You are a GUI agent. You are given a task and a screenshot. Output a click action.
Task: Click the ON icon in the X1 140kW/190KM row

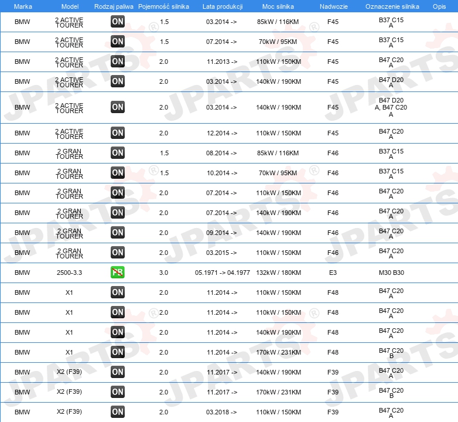coord(118,332)
